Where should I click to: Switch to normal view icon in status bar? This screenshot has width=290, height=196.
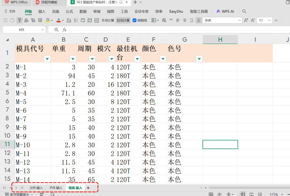(x=243, y=194)
